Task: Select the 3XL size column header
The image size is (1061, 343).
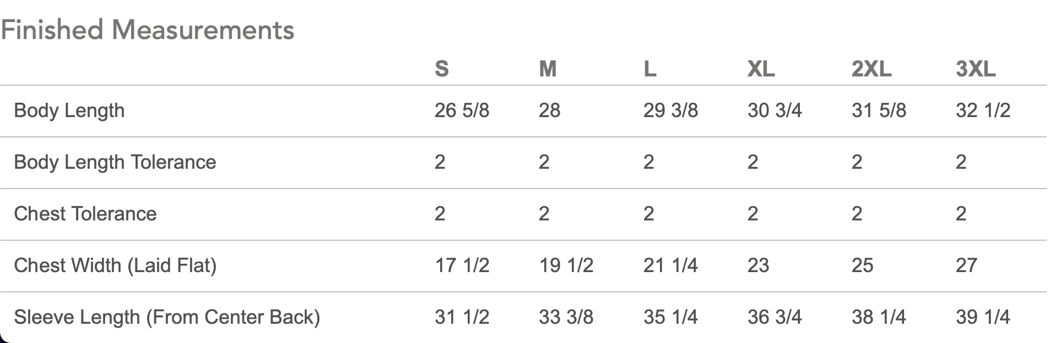Action: point(976,69)
